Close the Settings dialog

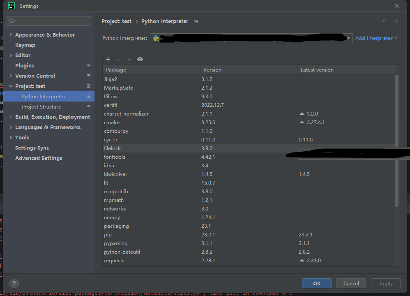tap(397, 6)
